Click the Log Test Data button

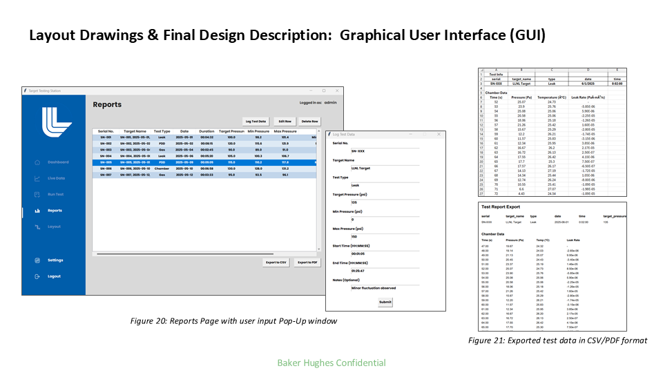point(256,122)
